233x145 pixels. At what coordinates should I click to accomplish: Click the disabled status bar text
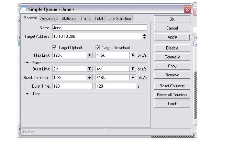29,132
